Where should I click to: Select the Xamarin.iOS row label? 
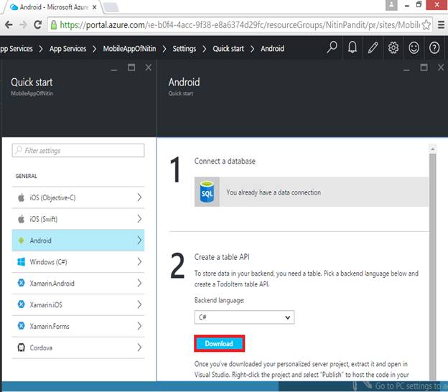[46, 304]
